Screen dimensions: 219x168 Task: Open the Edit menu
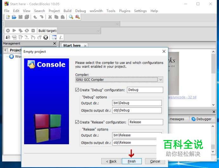(x=16, y=11)
